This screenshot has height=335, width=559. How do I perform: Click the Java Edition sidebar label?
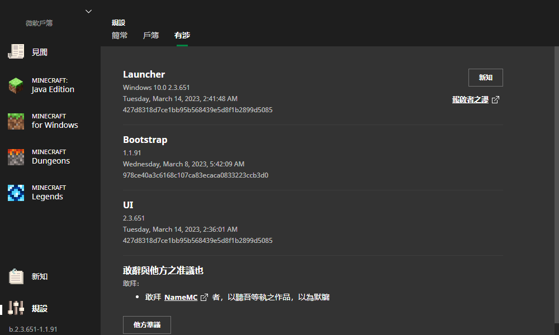[53, 89]
